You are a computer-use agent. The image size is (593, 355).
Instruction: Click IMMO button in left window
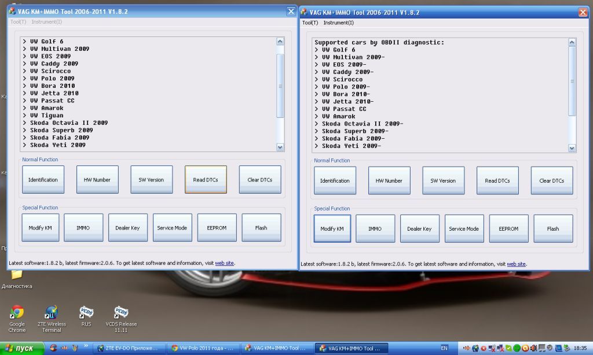(x=83, y=227)
